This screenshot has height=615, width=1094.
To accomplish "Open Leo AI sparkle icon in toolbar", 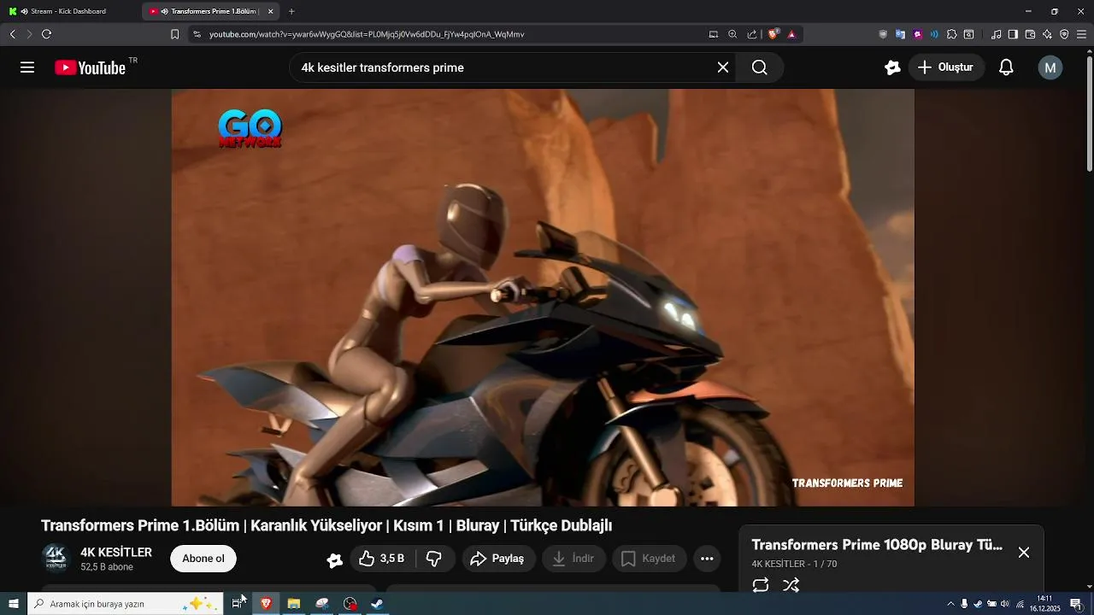I will [x=1047, y=34].
